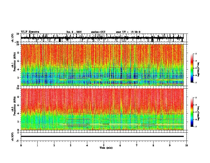Click tick label "9" on time axis
This screenshot has height=163, width=210.
[x=170, y=145]
